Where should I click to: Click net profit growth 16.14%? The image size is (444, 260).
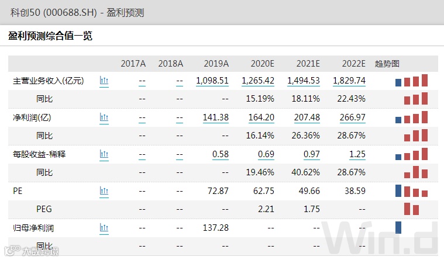click(x=260, y=136)
